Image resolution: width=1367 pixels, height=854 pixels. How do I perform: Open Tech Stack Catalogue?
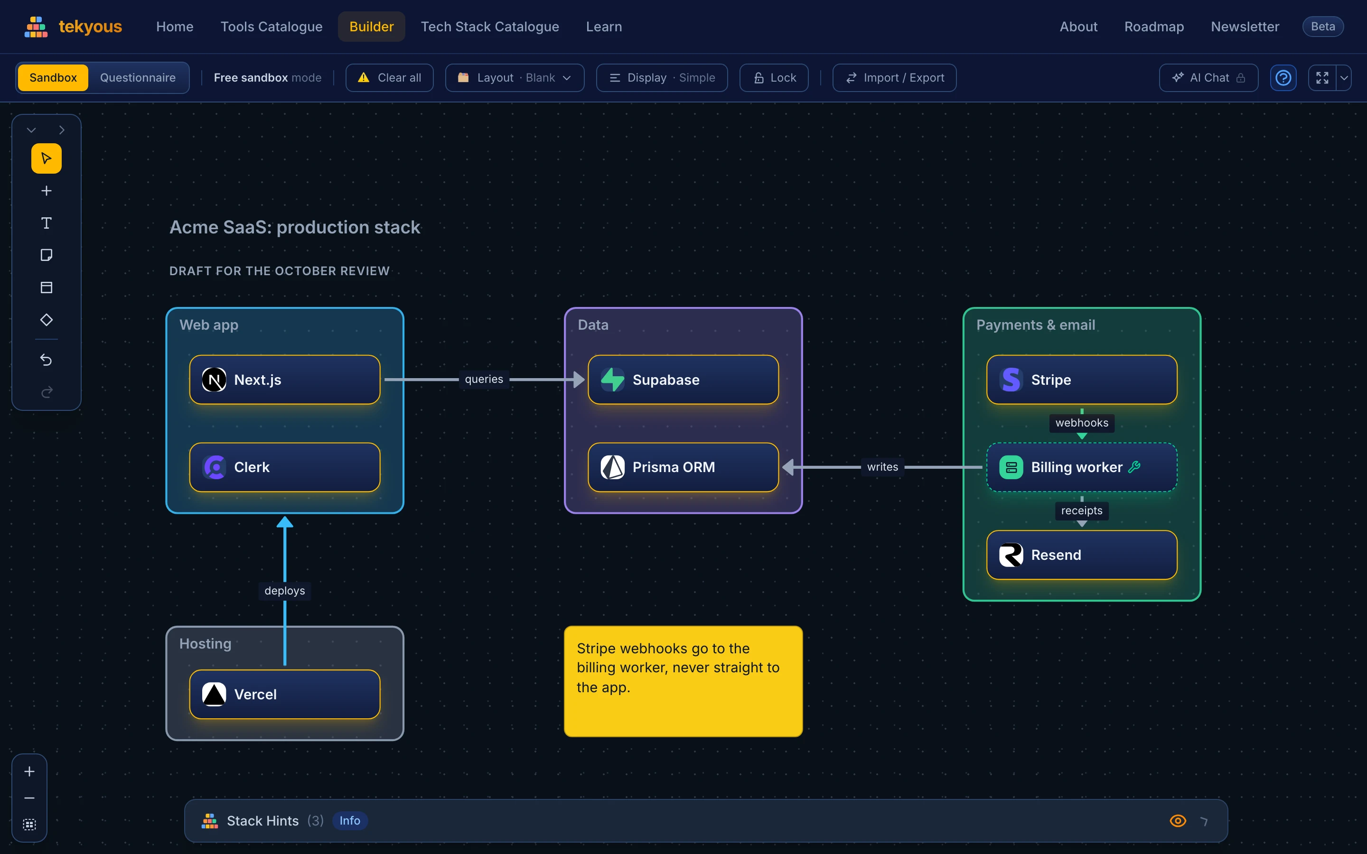pyautogui.click(x=490, y=27)
